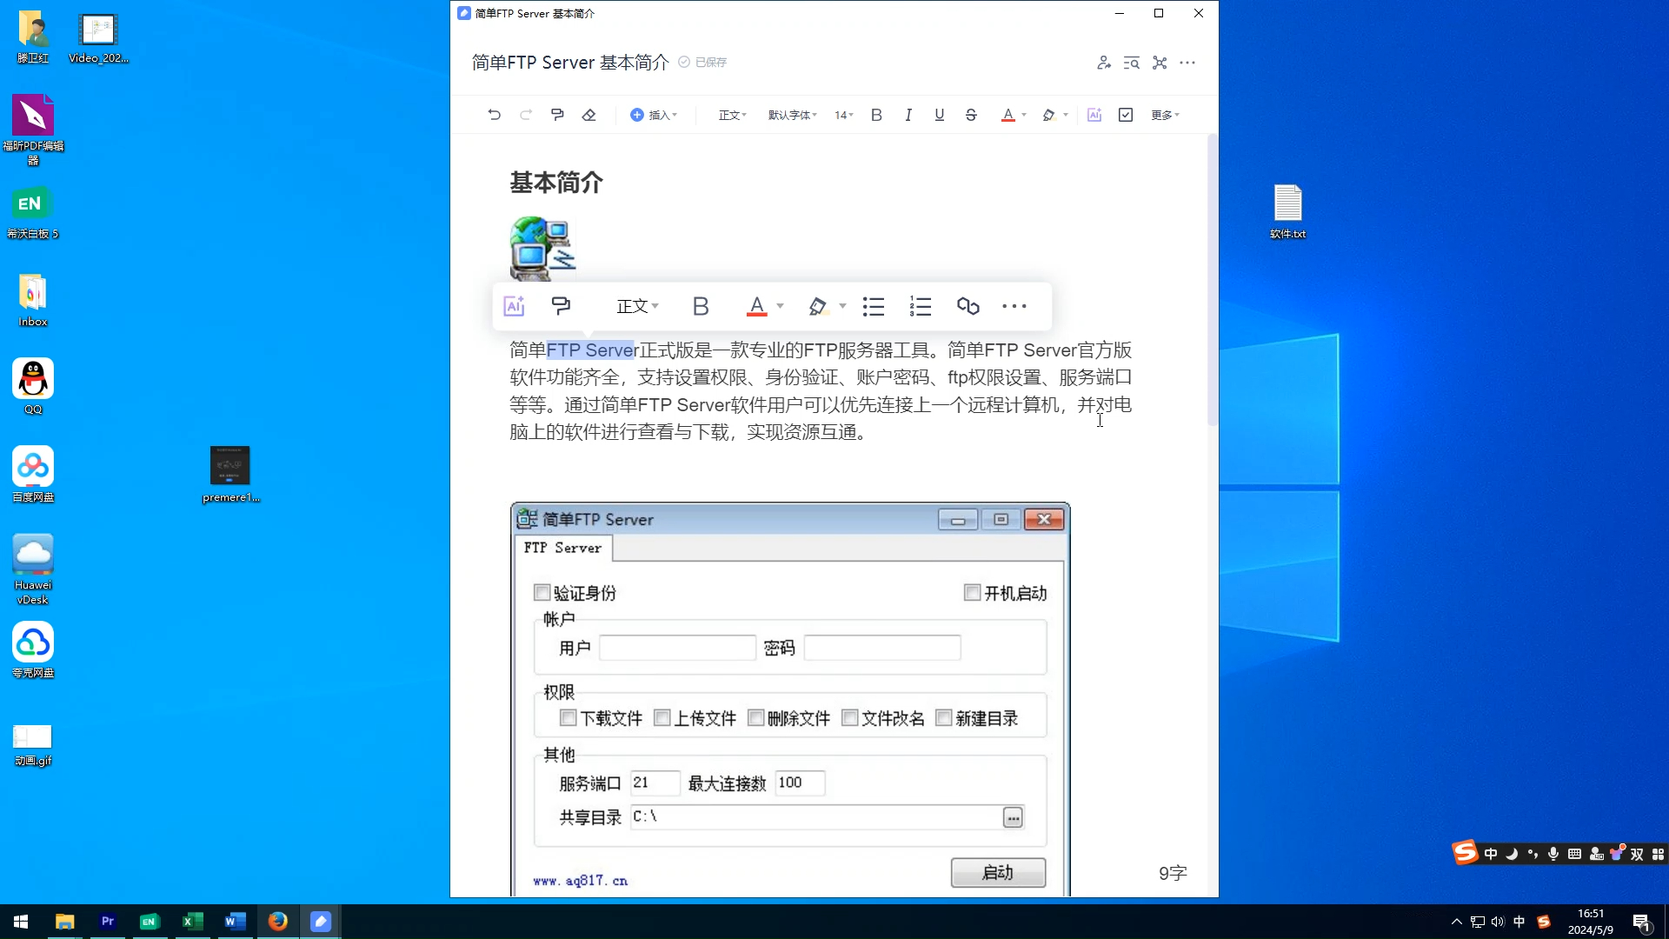Select the premere1 file on the desktop
The width and height of the screenshot is (1669, 939).
(230, 475)
